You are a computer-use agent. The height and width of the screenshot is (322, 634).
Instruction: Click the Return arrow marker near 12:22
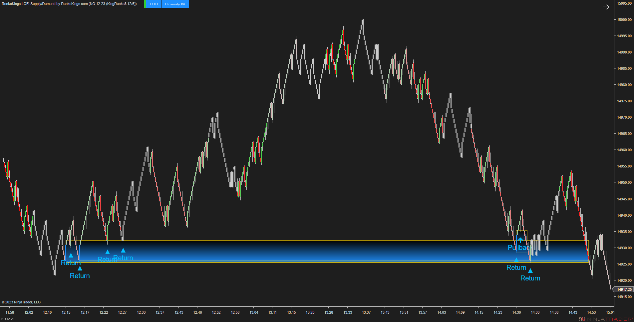point(107,252)
